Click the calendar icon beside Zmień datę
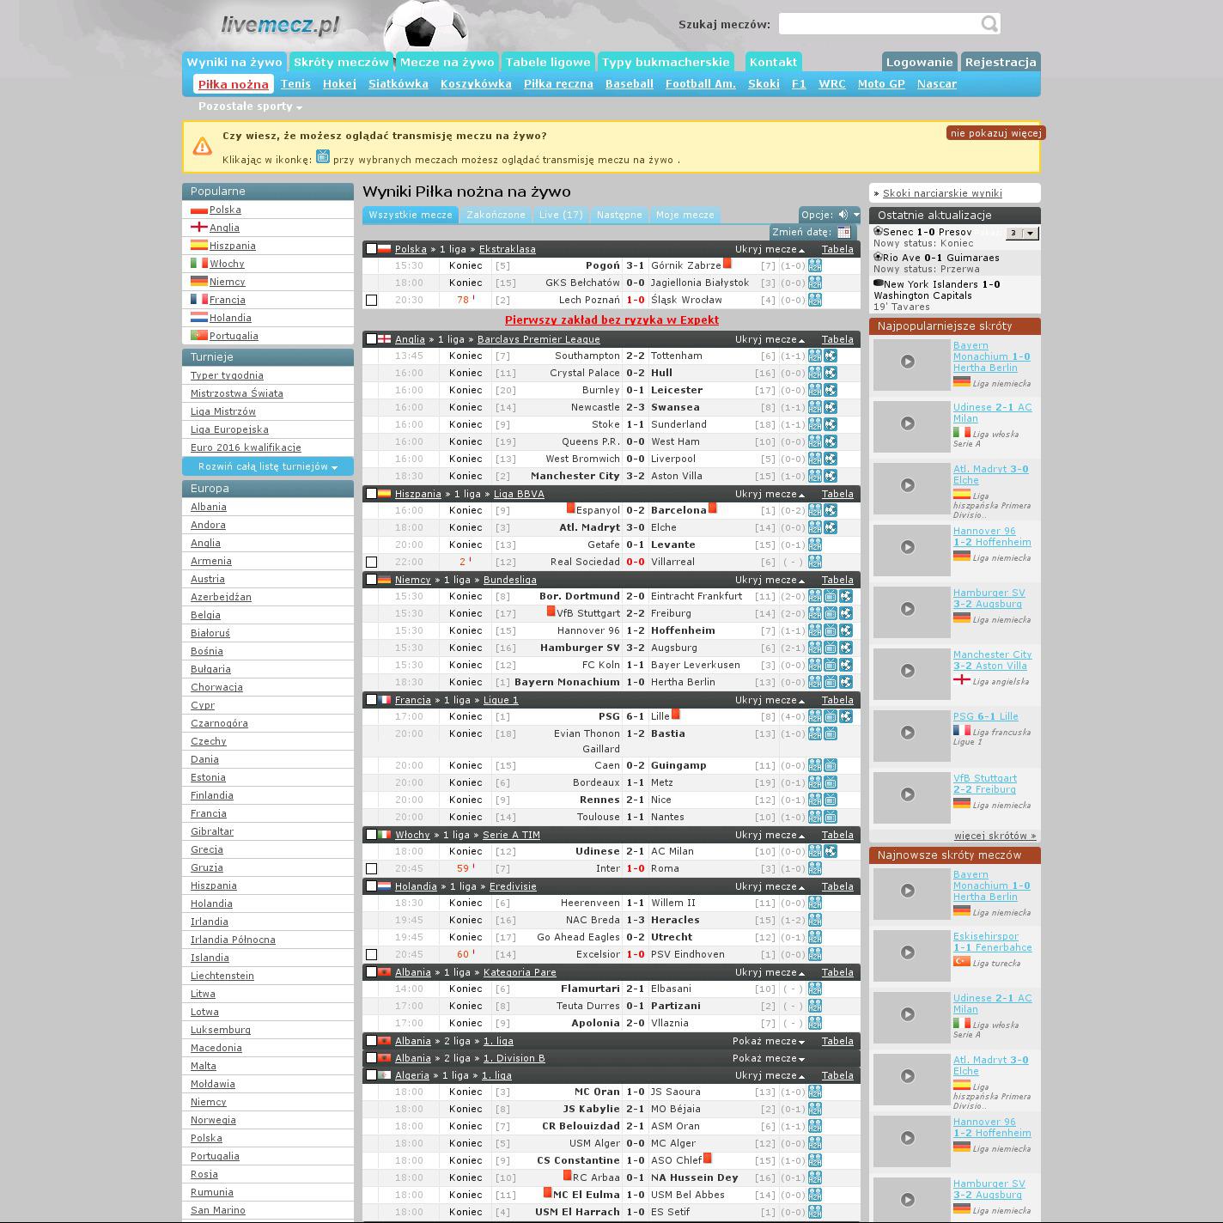 coord(843,232)
